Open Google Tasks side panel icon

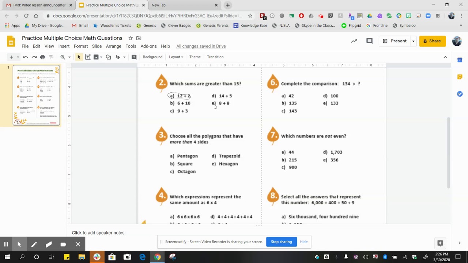[460, 94]
